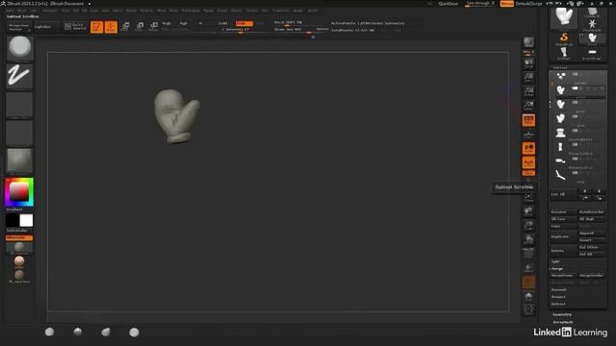Select the Cylinder3D tool thumbnail
This screenshot has height=346, width=616.
click(592, 12)
